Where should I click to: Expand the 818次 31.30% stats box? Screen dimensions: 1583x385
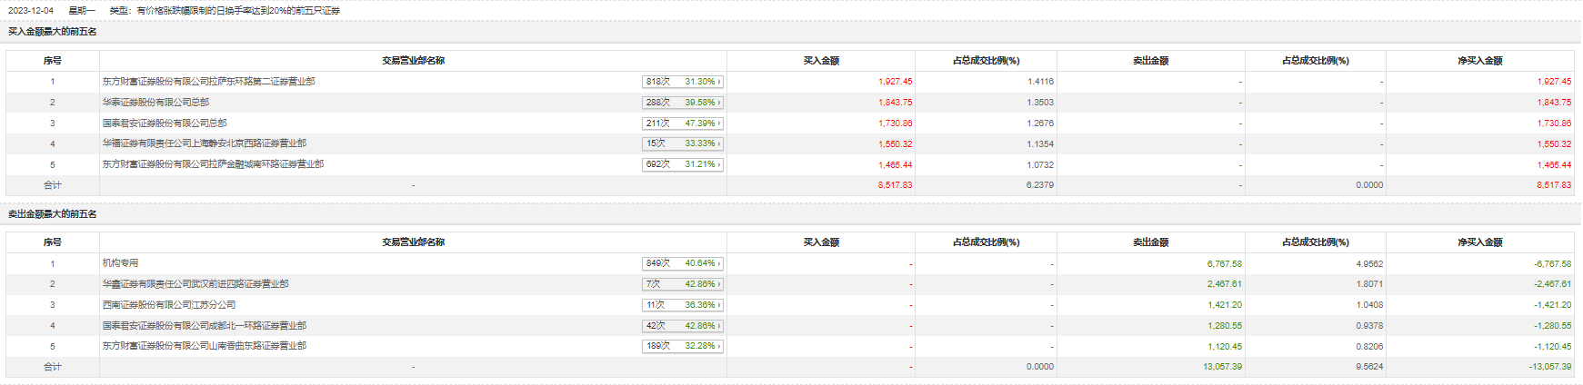click(683, 82)
